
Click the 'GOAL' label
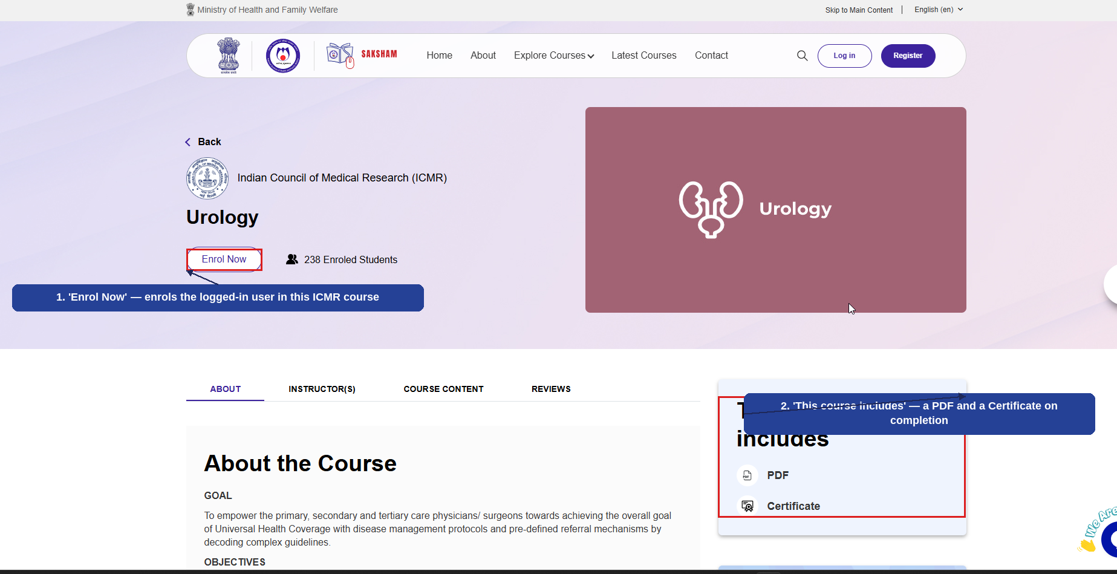pos(218,495)
